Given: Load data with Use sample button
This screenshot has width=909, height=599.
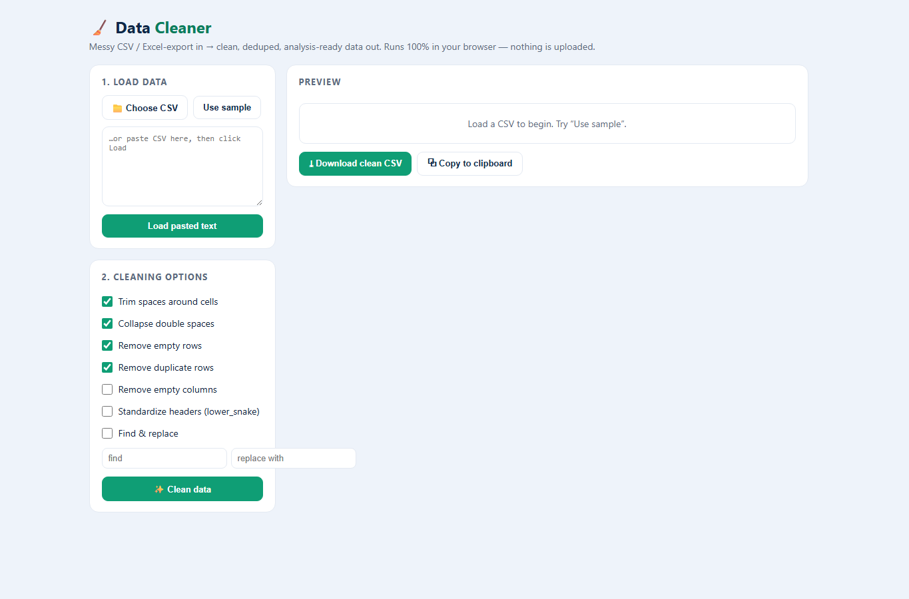Looking at the screenshot, I should (x=227, y=108).
